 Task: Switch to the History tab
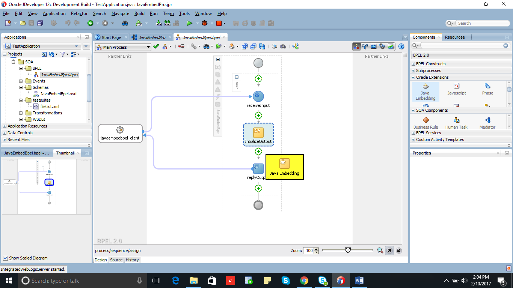click(x=132, y=260)
